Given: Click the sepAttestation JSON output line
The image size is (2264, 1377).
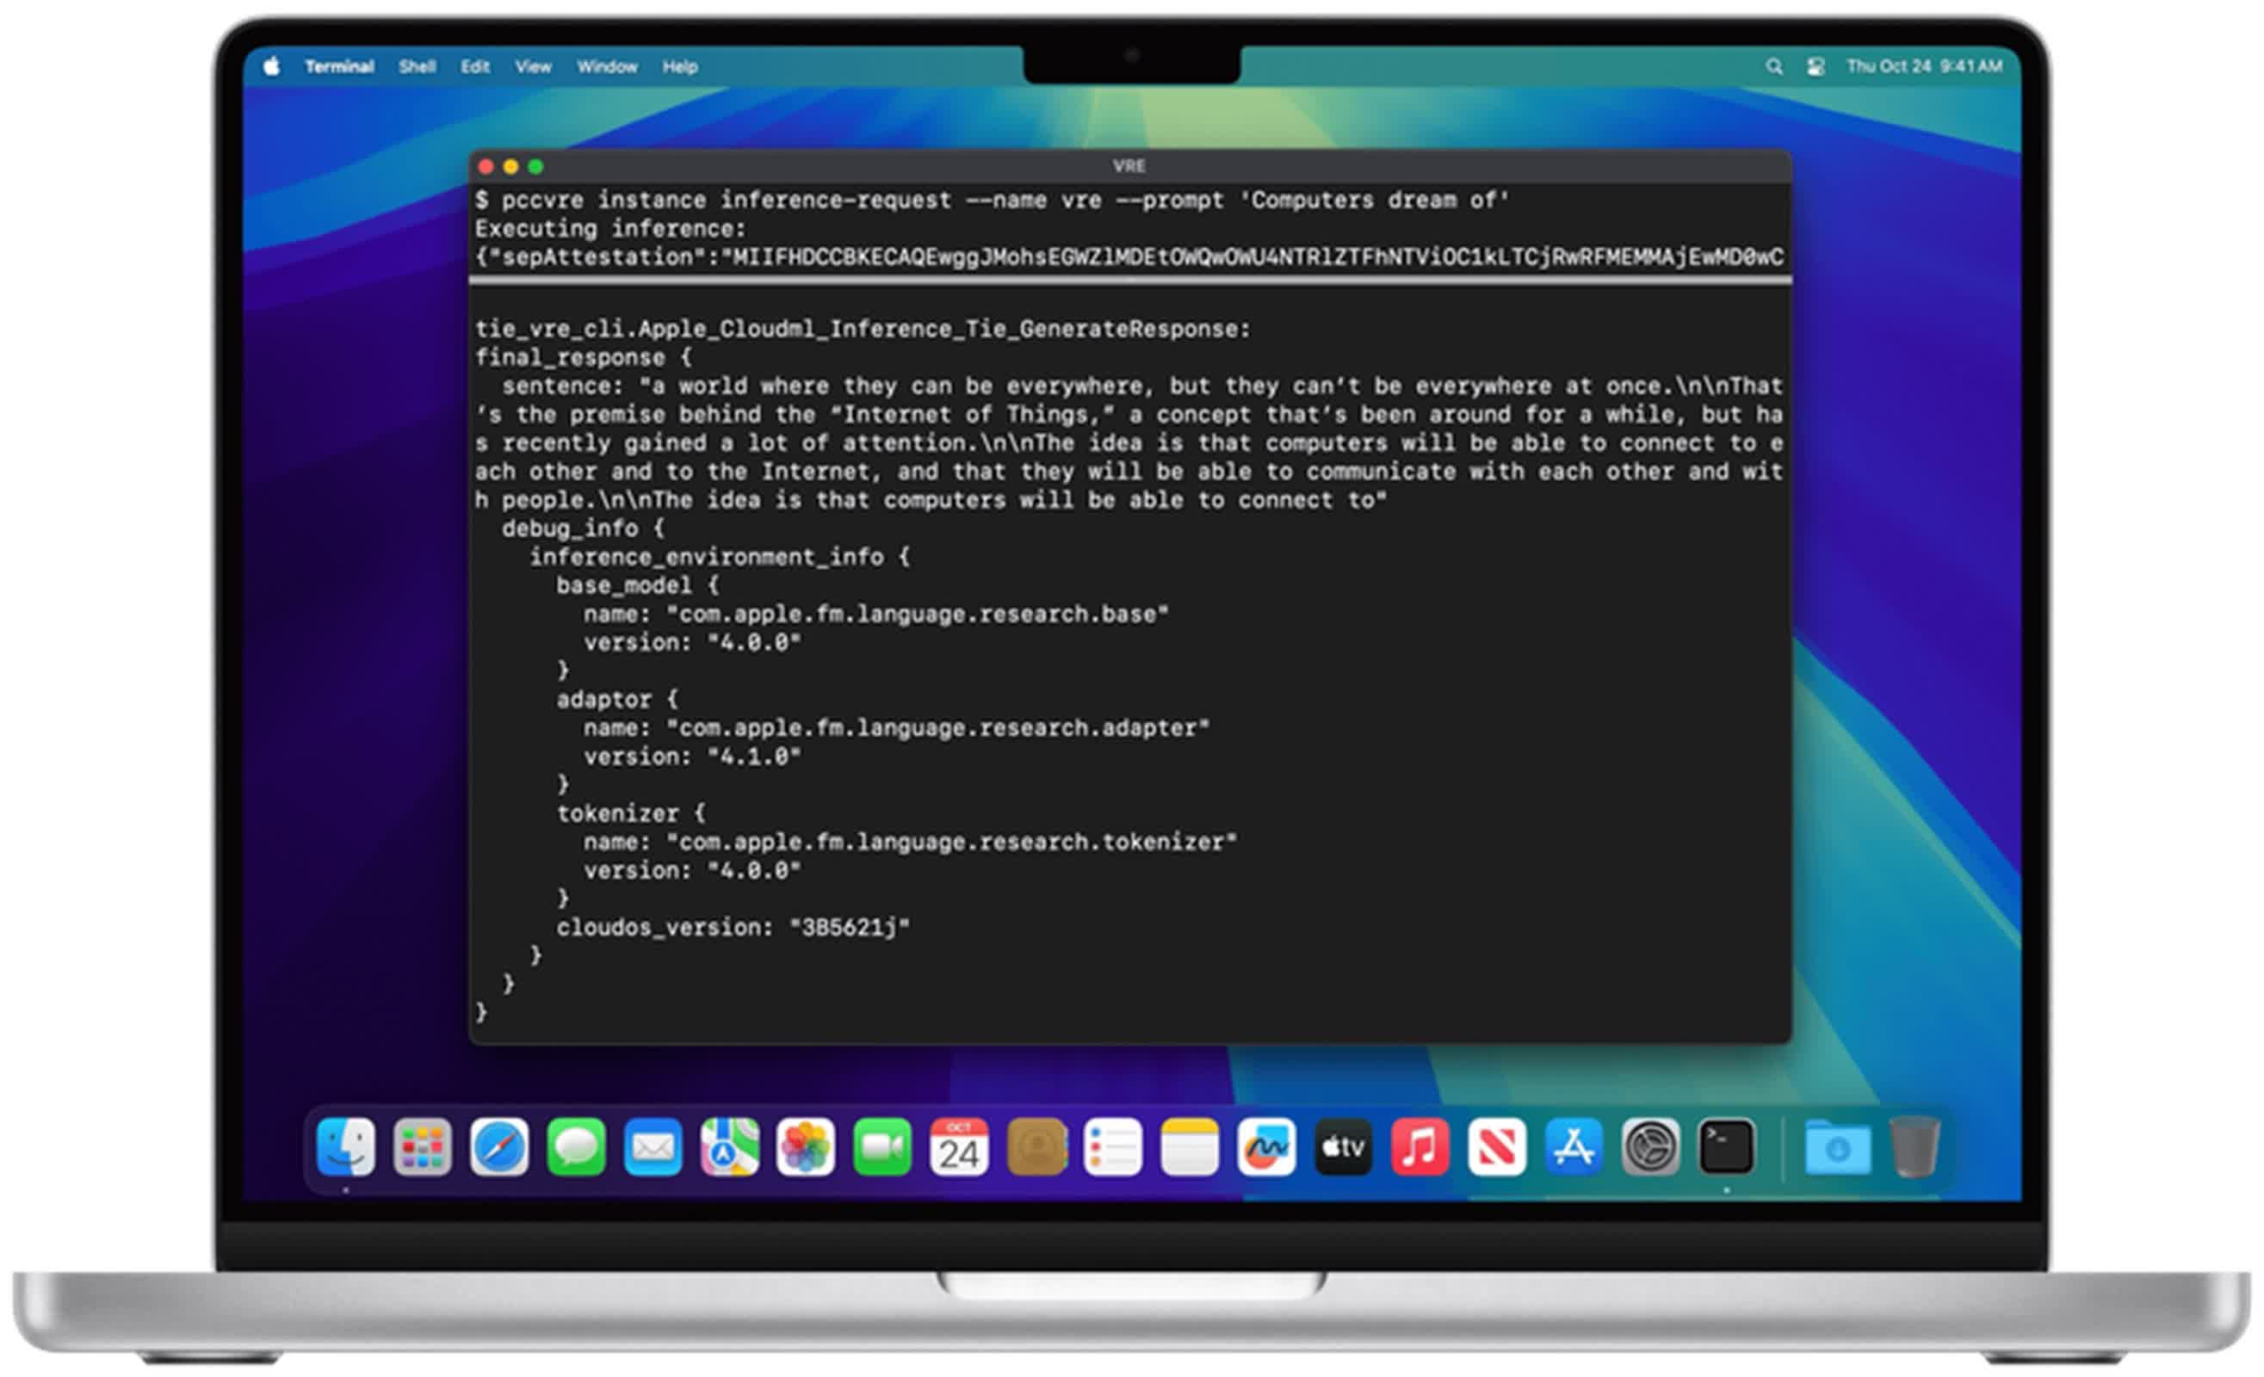Looking at the screenshot, I should 1129,257.
